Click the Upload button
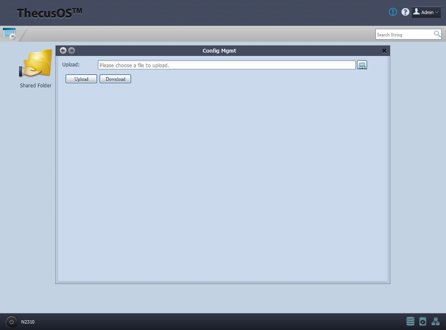 [81, 79]
